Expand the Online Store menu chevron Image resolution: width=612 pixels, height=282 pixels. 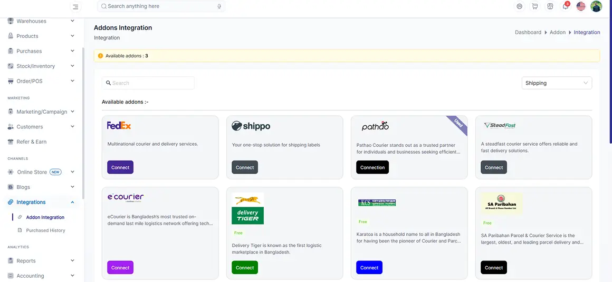tap(73, 172)
